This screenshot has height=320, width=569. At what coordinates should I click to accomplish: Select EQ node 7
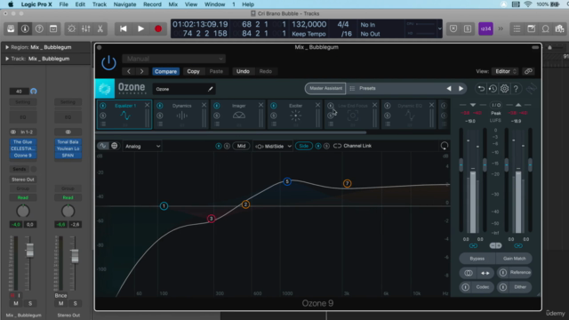coord(348,184)
